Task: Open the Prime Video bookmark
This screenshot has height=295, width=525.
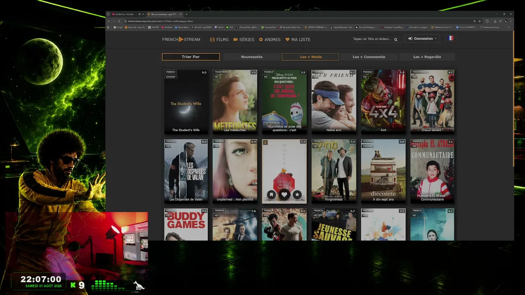Action: [182, 27]
